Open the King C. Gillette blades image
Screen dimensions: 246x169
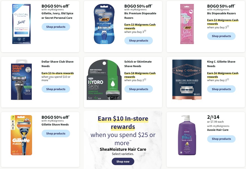pyautogui.click(x=187, y=80)
